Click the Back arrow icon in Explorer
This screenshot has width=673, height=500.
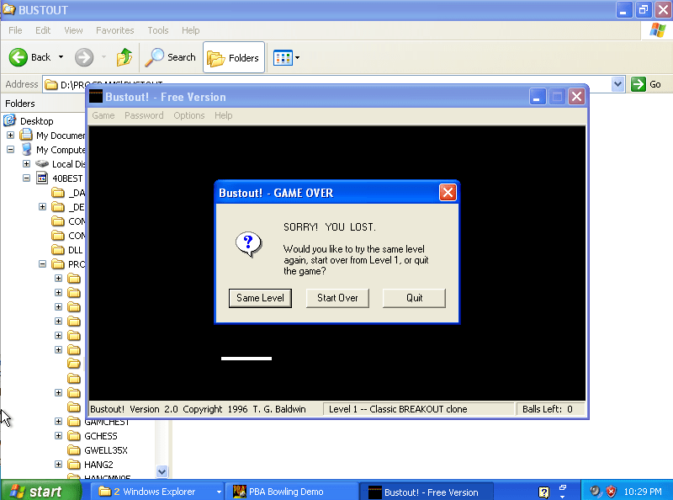point(19,57)
